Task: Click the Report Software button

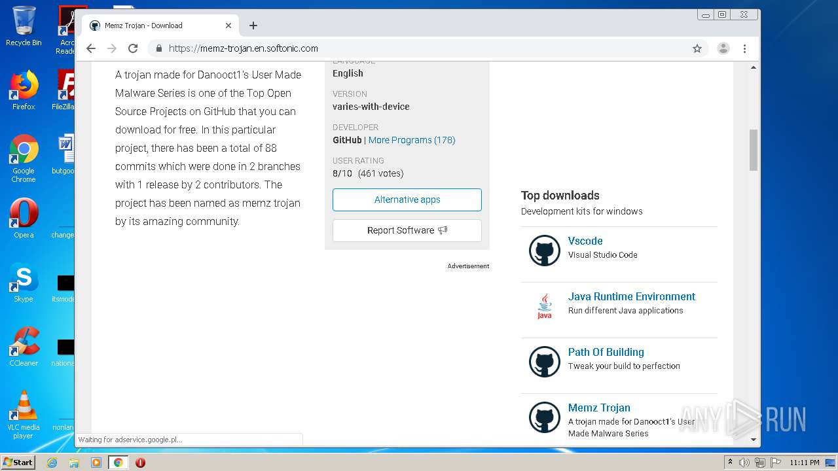Action: [x=407, y=230]
